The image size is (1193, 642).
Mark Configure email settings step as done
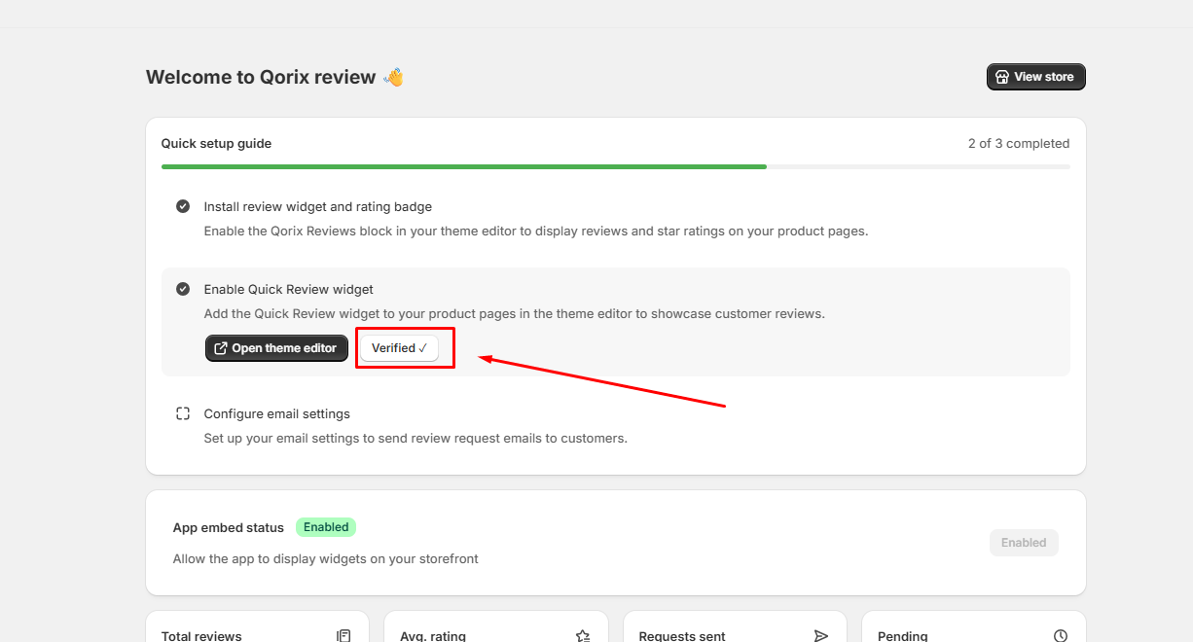tap(183, 413)
